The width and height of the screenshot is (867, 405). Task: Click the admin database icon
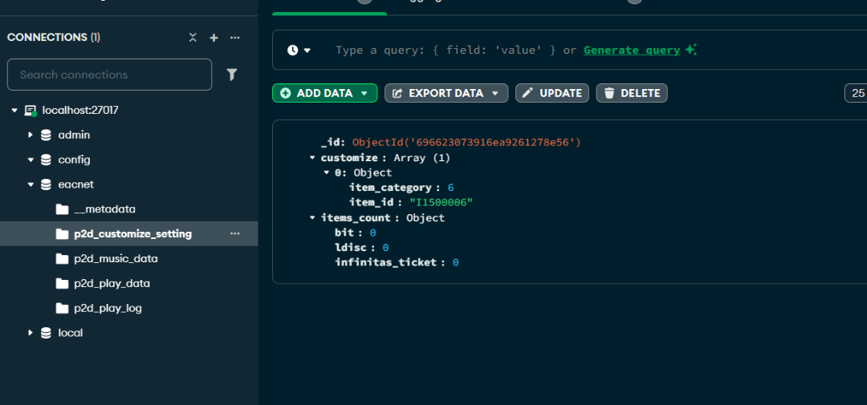47,135
